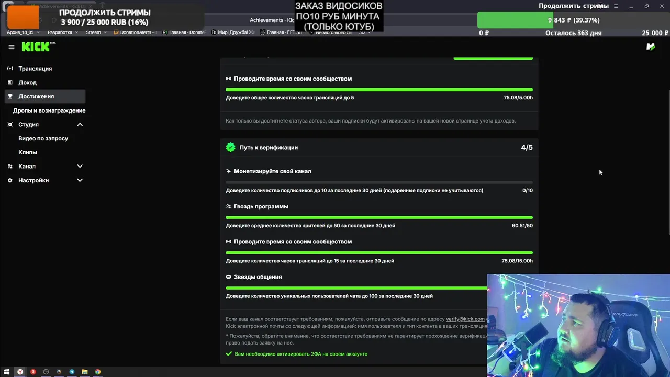Open the Stream bookmark folder dropdown
This screenshot has width=670, height=377.
point(96,32)
